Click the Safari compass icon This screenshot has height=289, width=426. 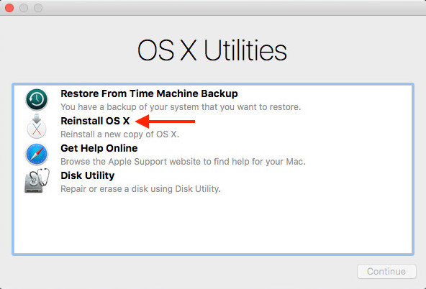point(37,154)
